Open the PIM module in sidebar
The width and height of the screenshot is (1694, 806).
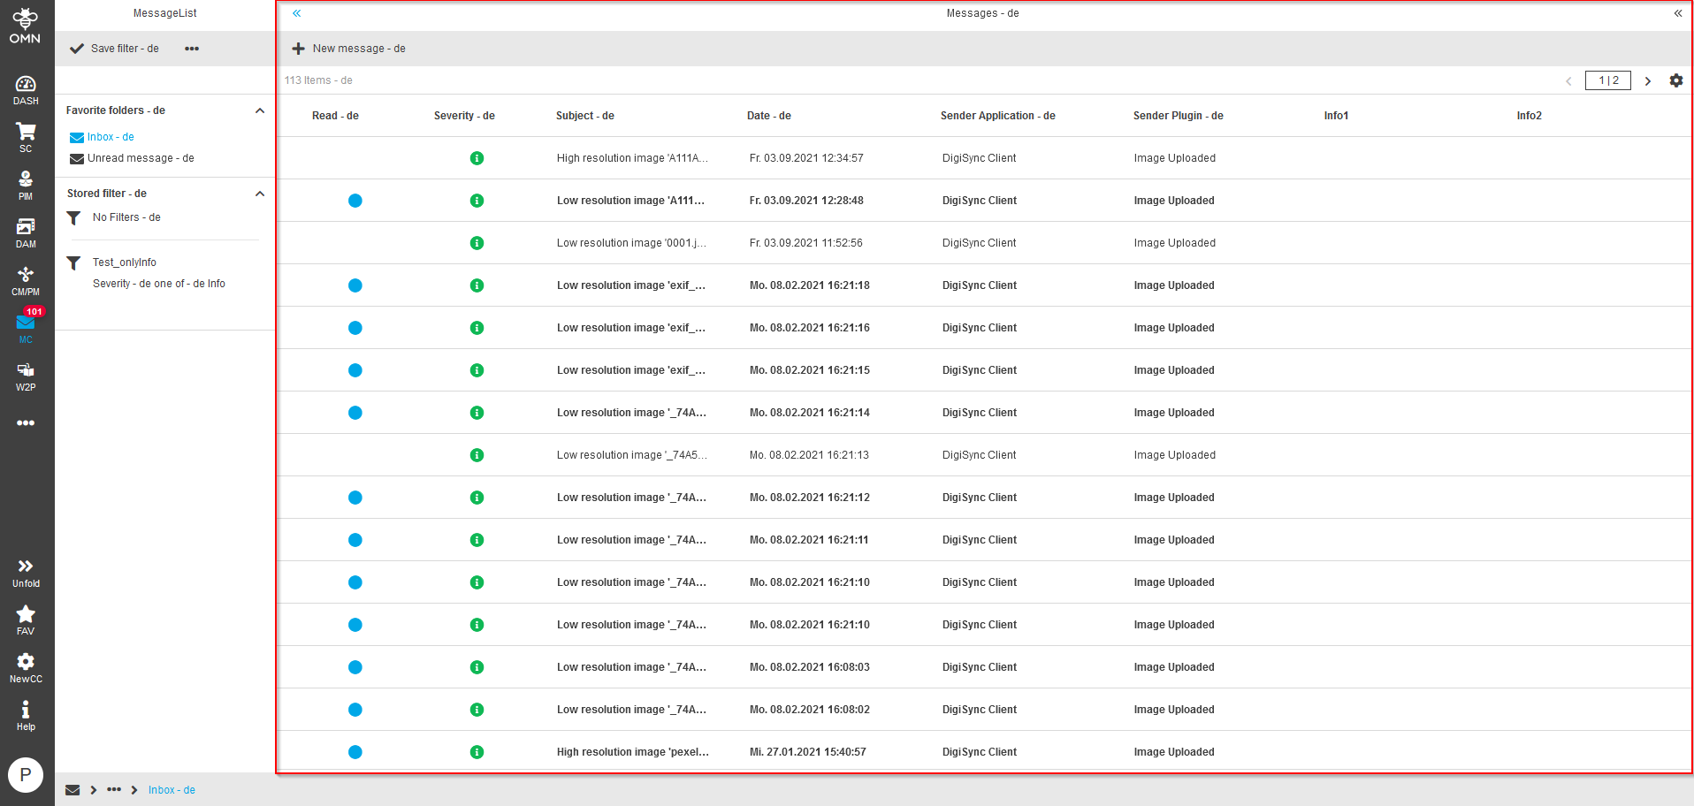click(x=26, y=185)
